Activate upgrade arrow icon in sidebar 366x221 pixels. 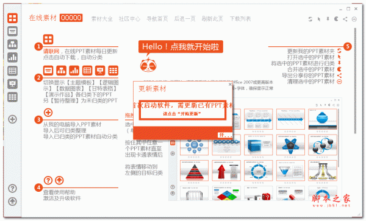click(12, 202)
